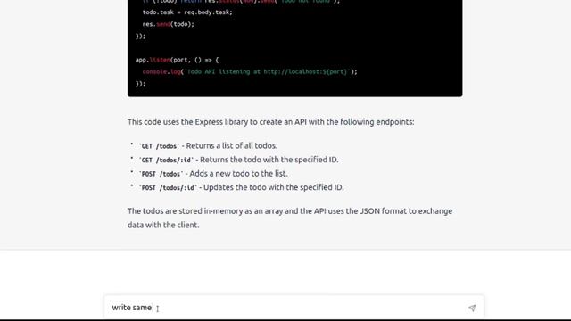Click the 'The todos are stored in-memory' paragraph

coord(290,218)
